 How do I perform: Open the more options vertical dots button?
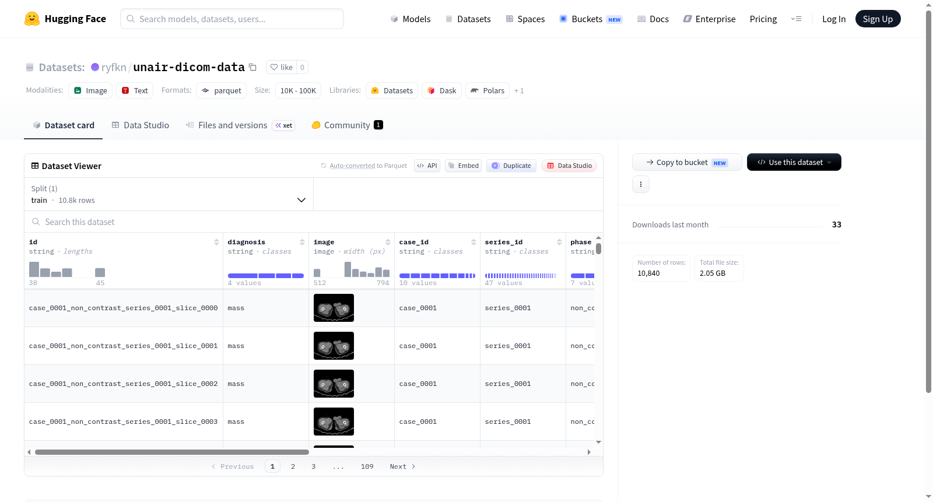[641, 184]
